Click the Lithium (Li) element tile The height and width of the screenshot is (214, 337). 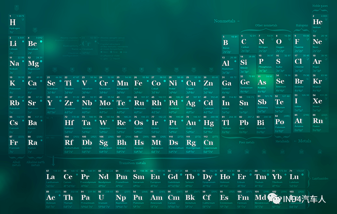17,45
